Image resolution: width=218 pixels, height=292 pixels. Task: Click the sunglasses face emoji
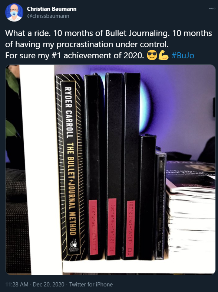tap(152, 55)
